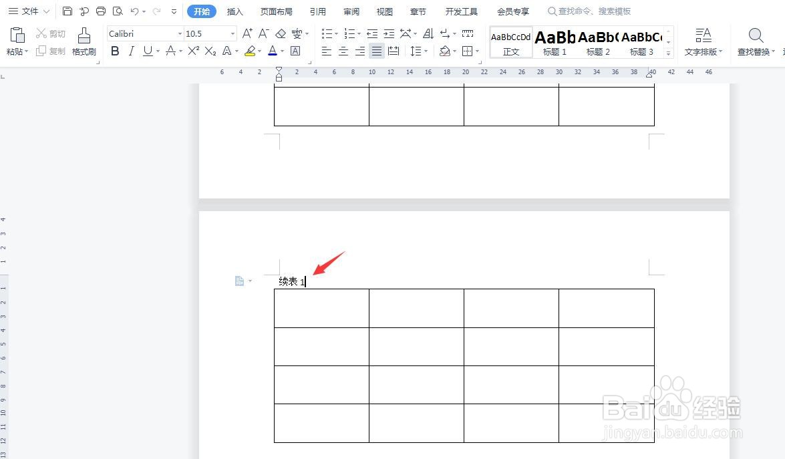
Task: Click the numbered list icon
Action: pos(349,33)
